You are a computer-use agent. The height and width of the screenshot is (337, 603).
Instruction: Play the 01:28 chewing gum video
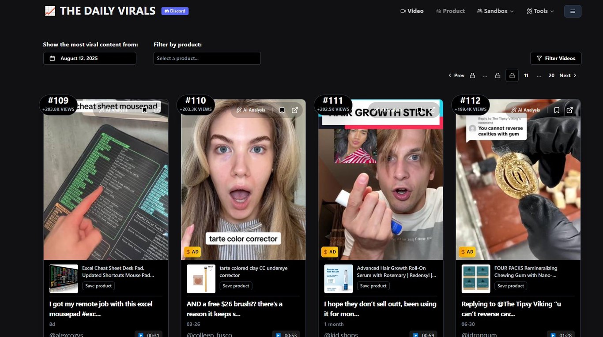[561, 335]
